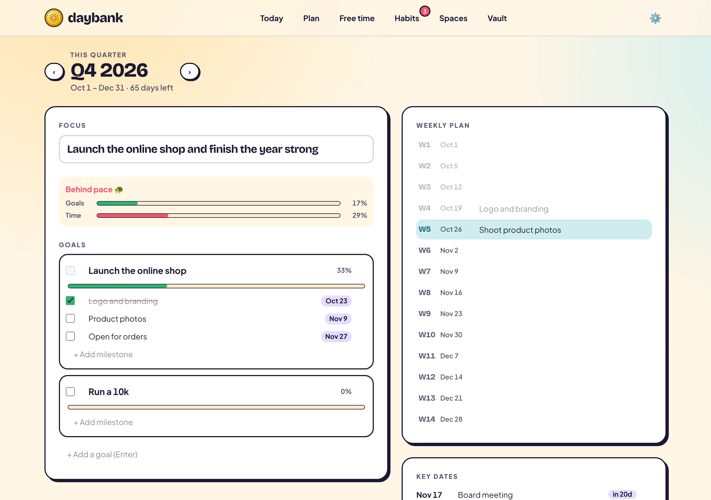Viewport: 711px width, 500px height.
Task: Click the Habits notification badge showing 3
Action: [x=425, y=11]
